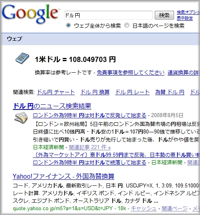
Task: Click 日本経済新聞 source text above 関連記事 221 件
Action: (x=48, y=147)
